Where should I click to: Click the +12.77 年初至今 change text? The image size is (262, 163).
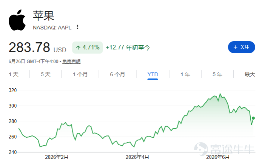click(128, 48)
